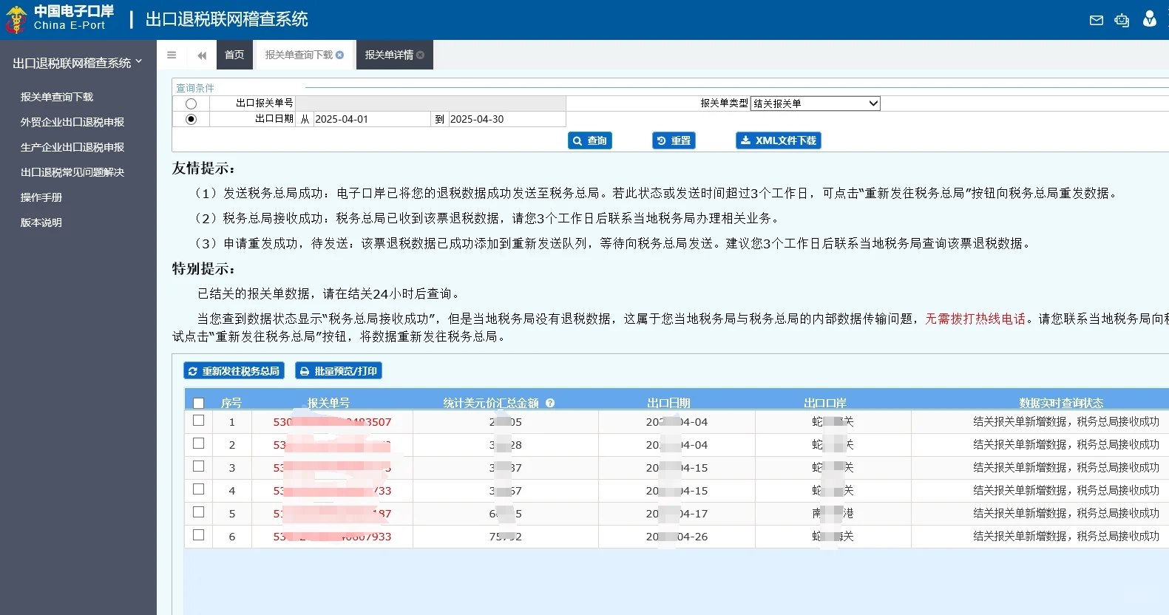Screen dimensions: 1169x615
Task: Click the 查询 search button
Action: tap(590, 140)
